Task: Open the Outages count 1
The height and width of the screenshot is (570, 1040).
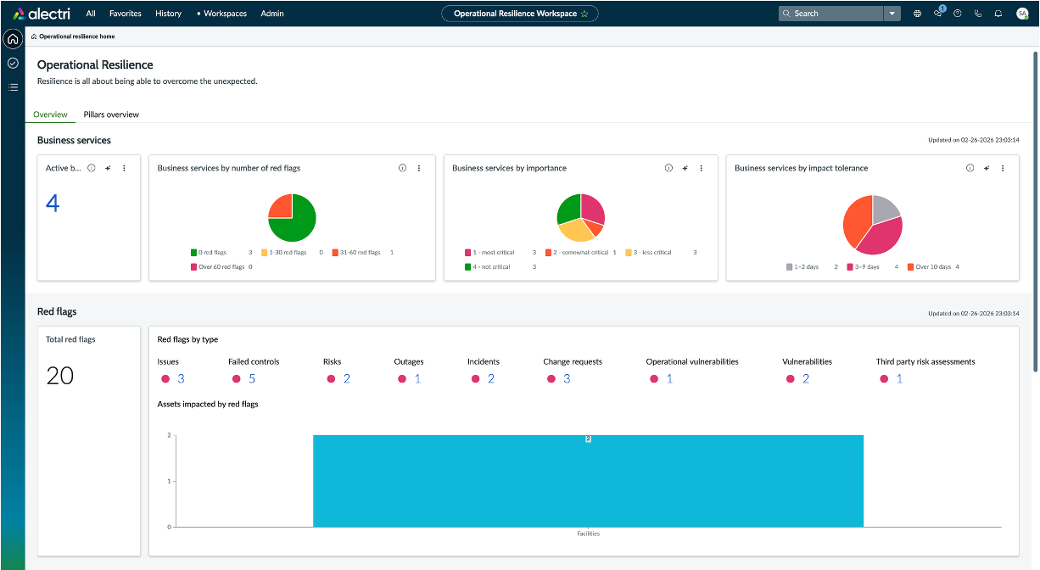Action: [417, 379]
